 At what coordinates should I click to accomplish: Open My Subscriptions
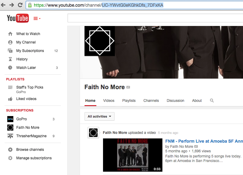click(30, 51)
